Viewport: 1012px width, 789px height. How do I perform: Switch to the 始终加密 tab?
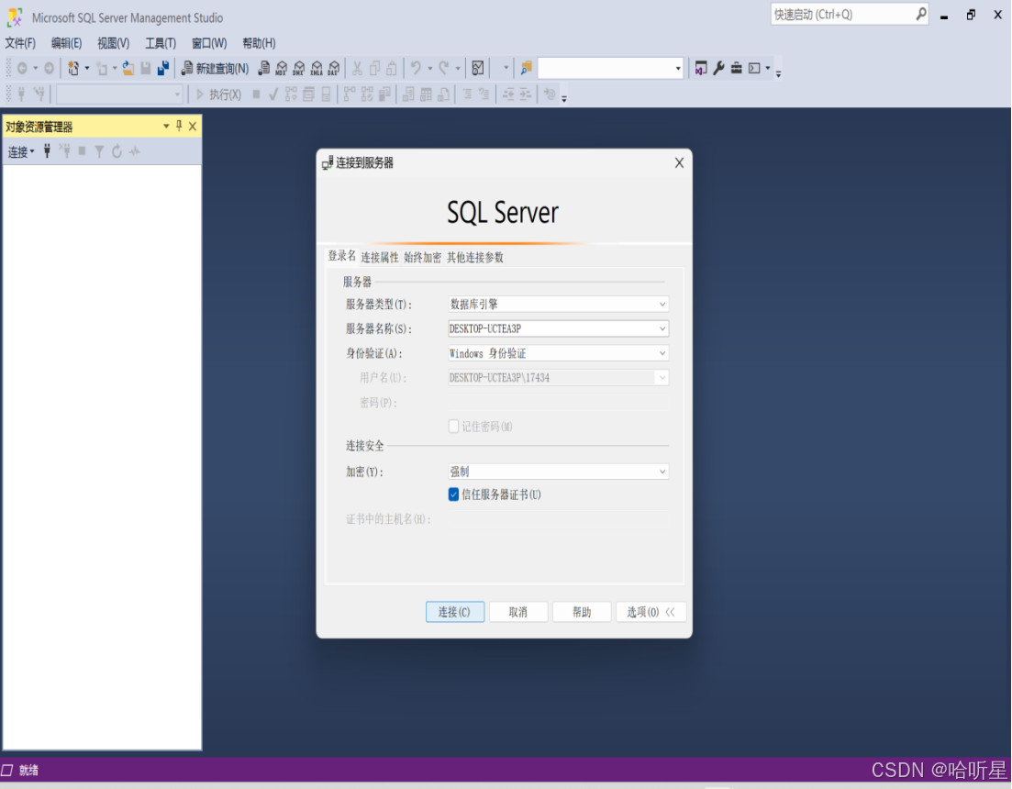point(423,258)
